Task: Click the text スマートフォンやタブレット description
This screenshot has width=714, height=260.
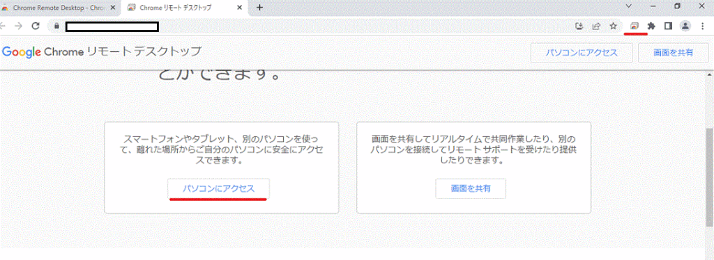Action: (x=221, y=149)
